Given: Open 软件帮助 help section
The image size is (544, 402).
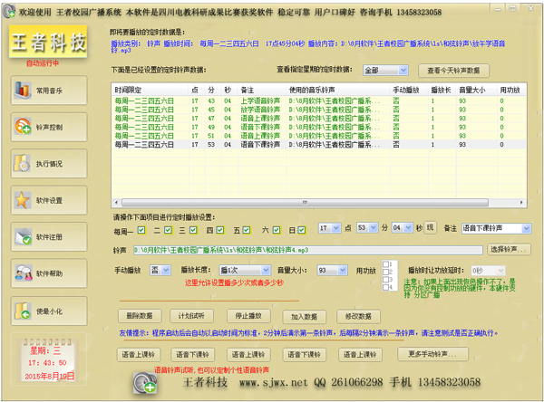Looking at the screenshot, I should pos(45,273).
